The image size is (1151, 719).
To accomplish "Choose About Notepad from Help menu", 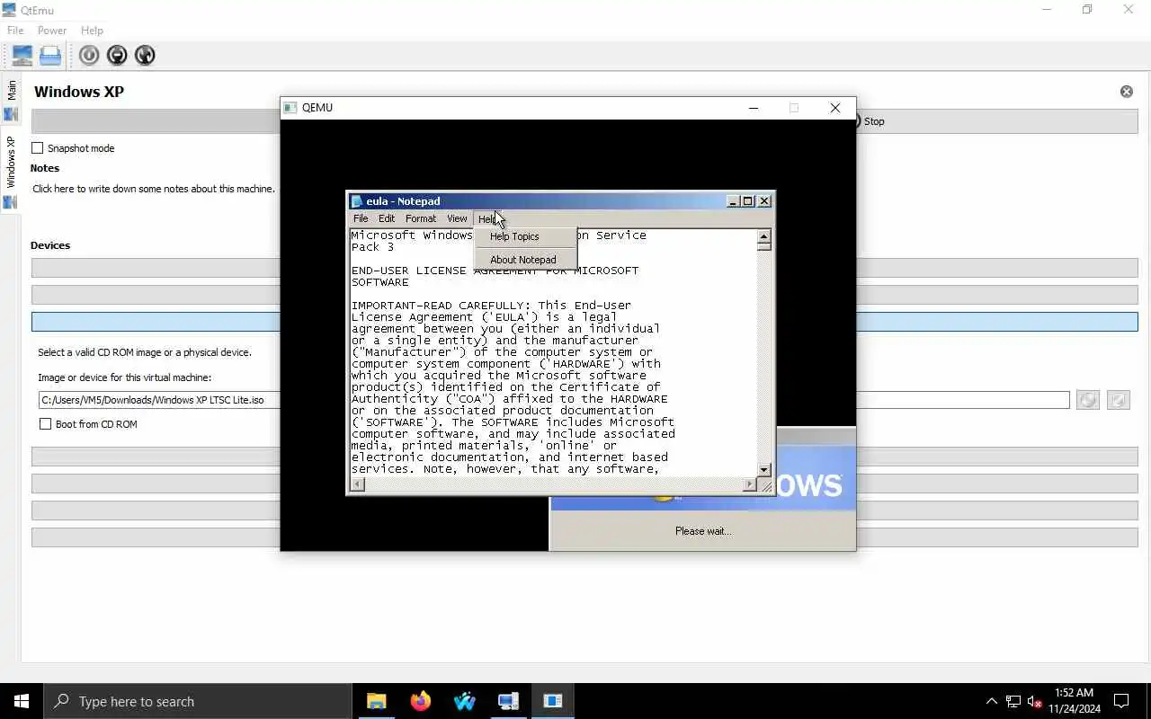I will 523,260.
